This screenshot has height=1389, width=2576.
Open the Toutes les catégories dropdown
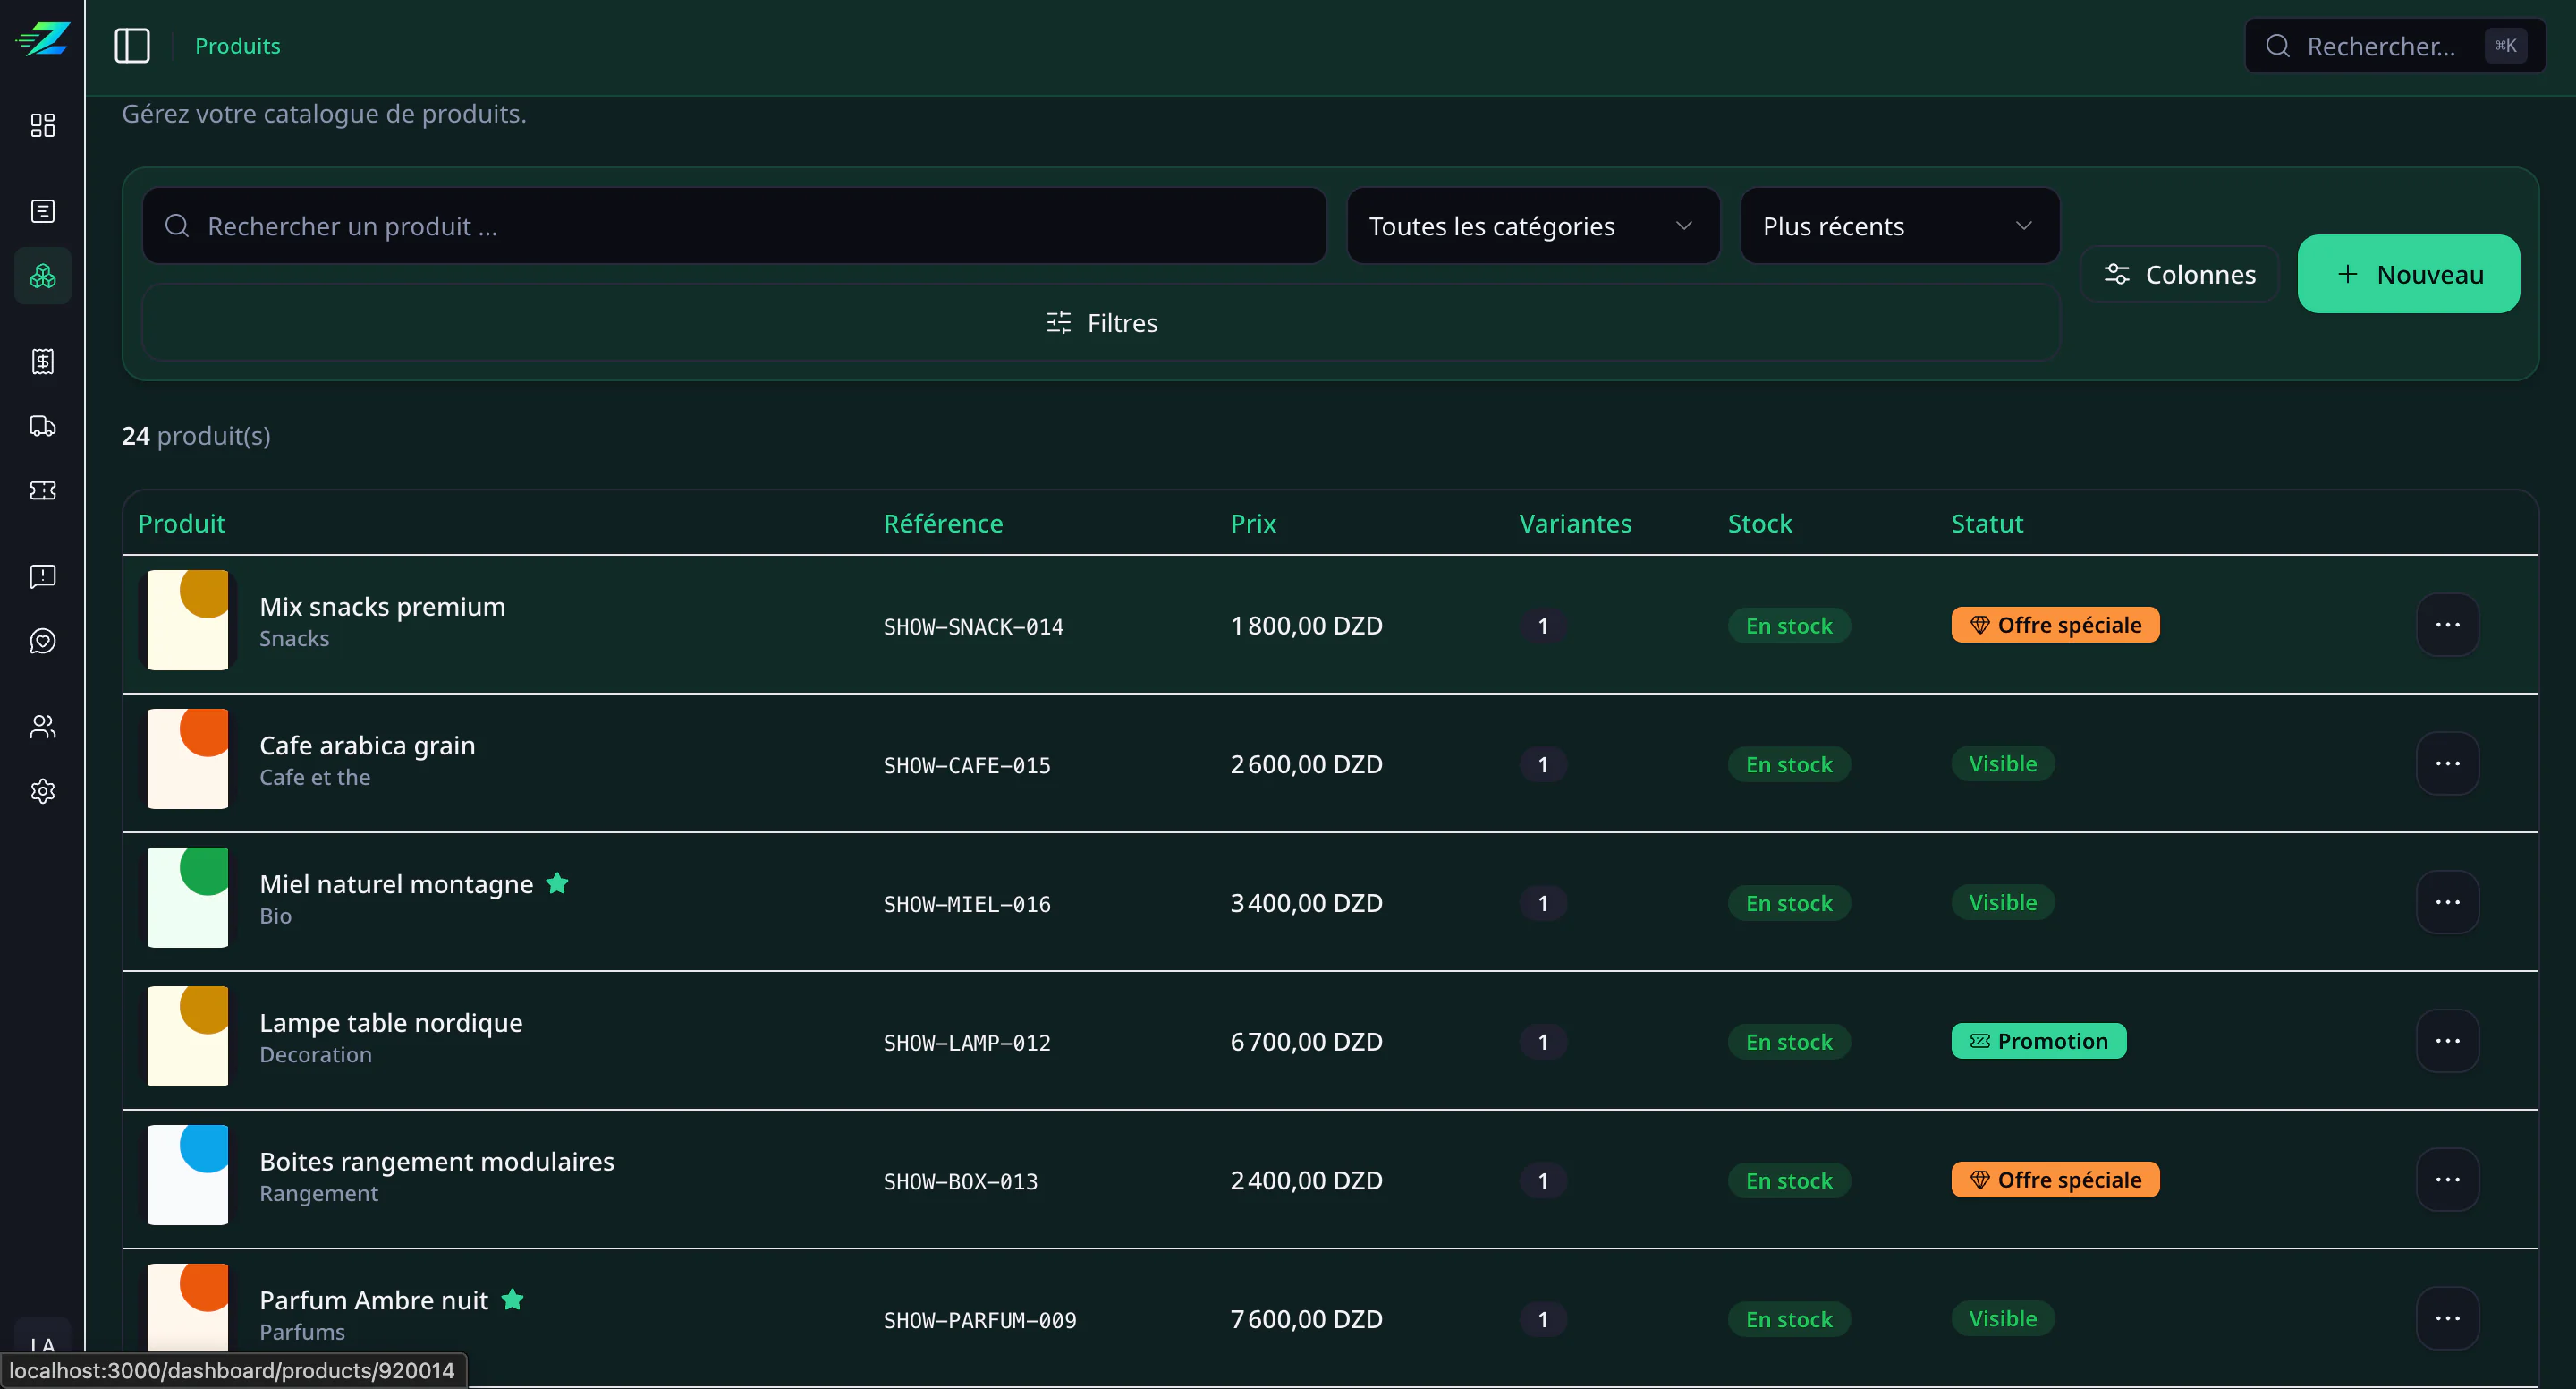pyautogui.click(x=1532, y=226)
